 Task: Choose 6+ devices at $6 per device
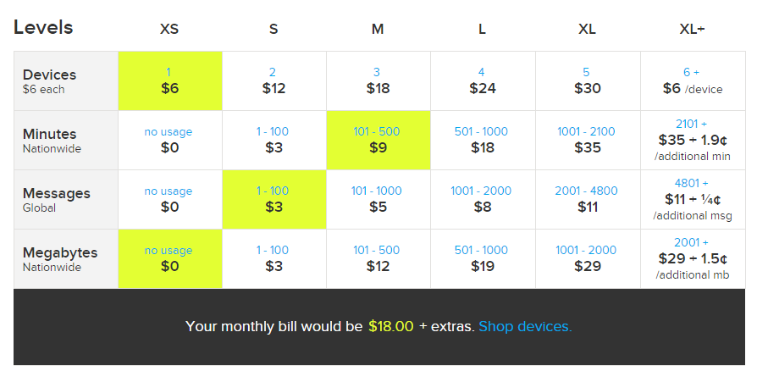pos(693,80)
